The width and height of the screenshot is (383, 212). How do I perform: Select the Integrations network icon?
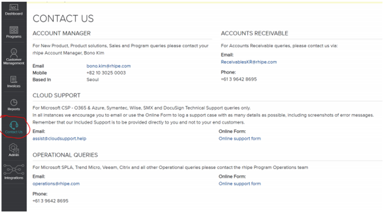[x=13, y=170]
